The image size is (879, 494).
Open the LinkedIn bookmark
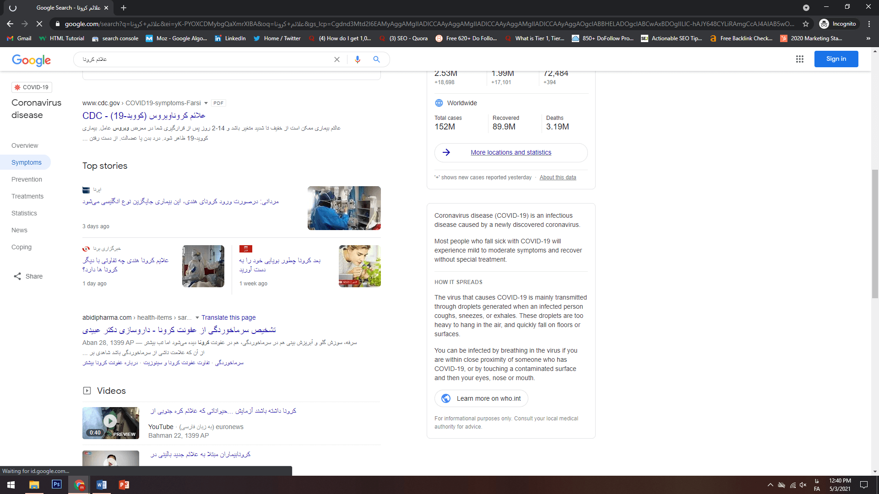point(230,38)
